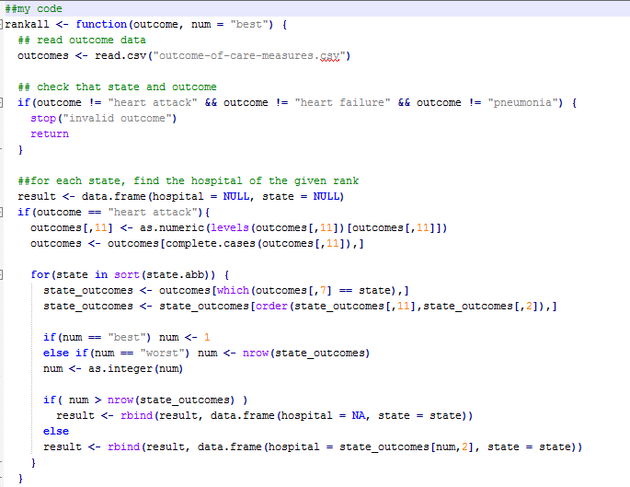This screenshot has width=630, height=487.
Task: Click 'hospital = NULL' in the data.frame initialization
Action: 200,197
